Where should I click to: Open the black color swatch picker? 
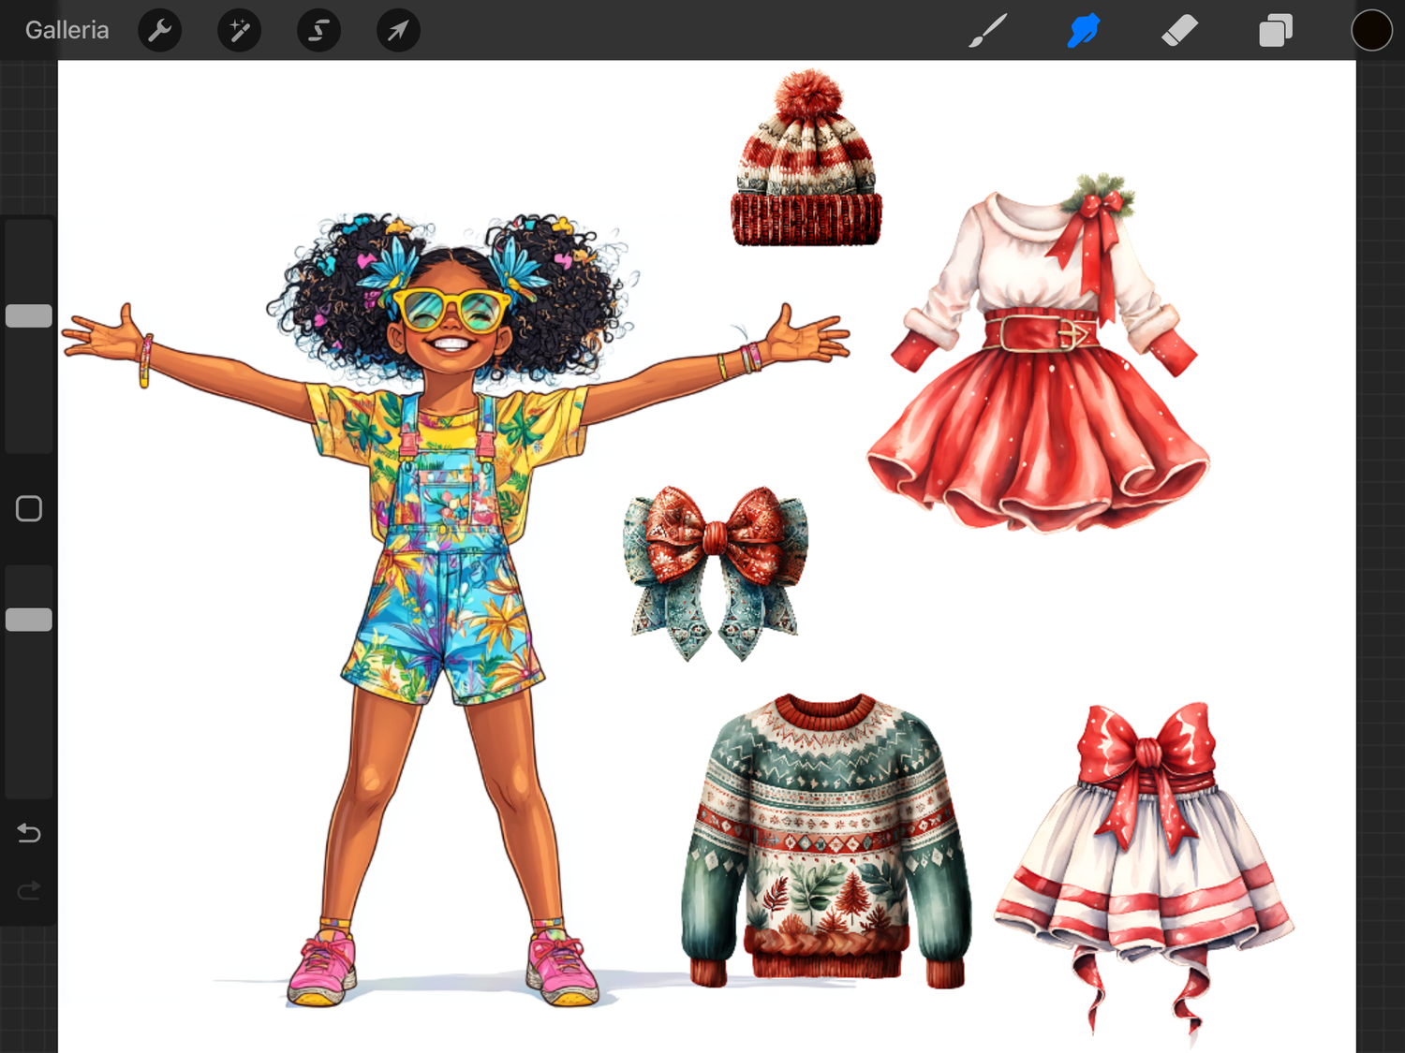(x=1371, y=31)
